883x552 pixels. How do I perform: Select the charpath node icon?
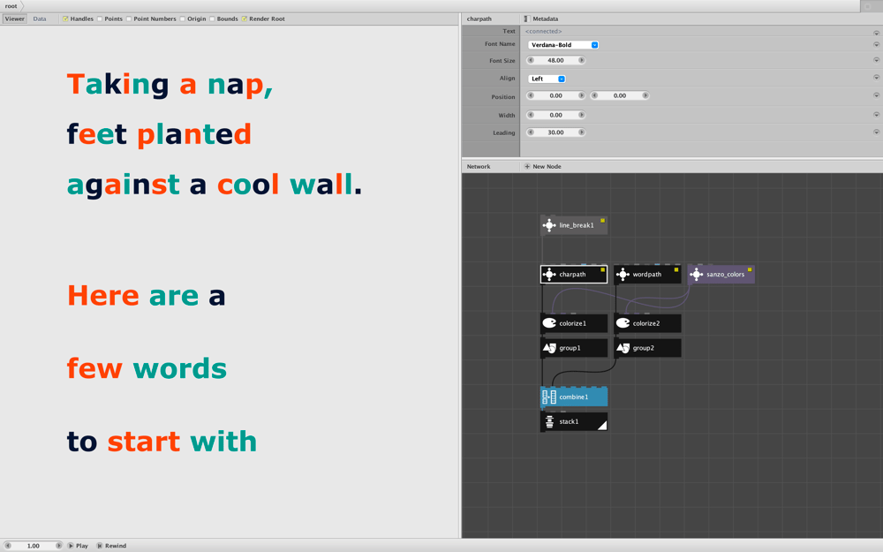point(549,275)
